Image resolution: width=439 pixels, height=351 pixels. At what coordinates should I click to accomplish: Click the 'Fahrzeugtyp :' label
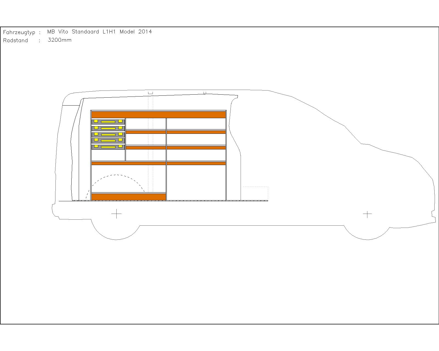coord(22,32)
